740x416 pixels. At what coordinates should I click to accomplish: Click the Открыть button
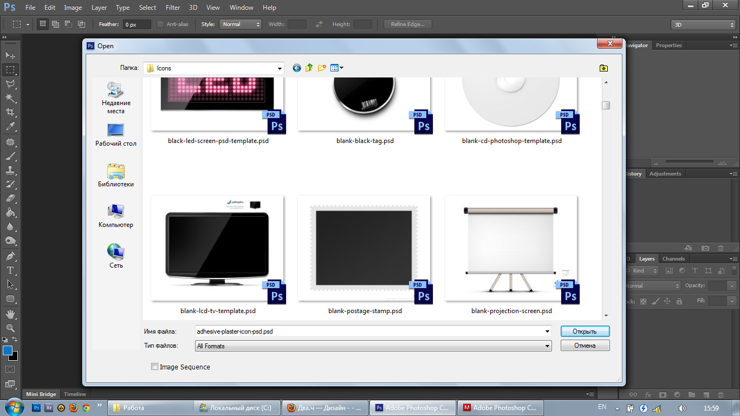click(x=585, y=331)
